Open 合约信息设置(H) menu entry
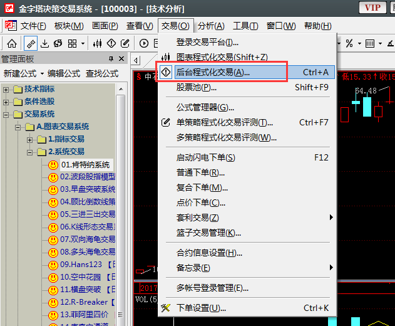395x326 pixels. pos(247,253)
